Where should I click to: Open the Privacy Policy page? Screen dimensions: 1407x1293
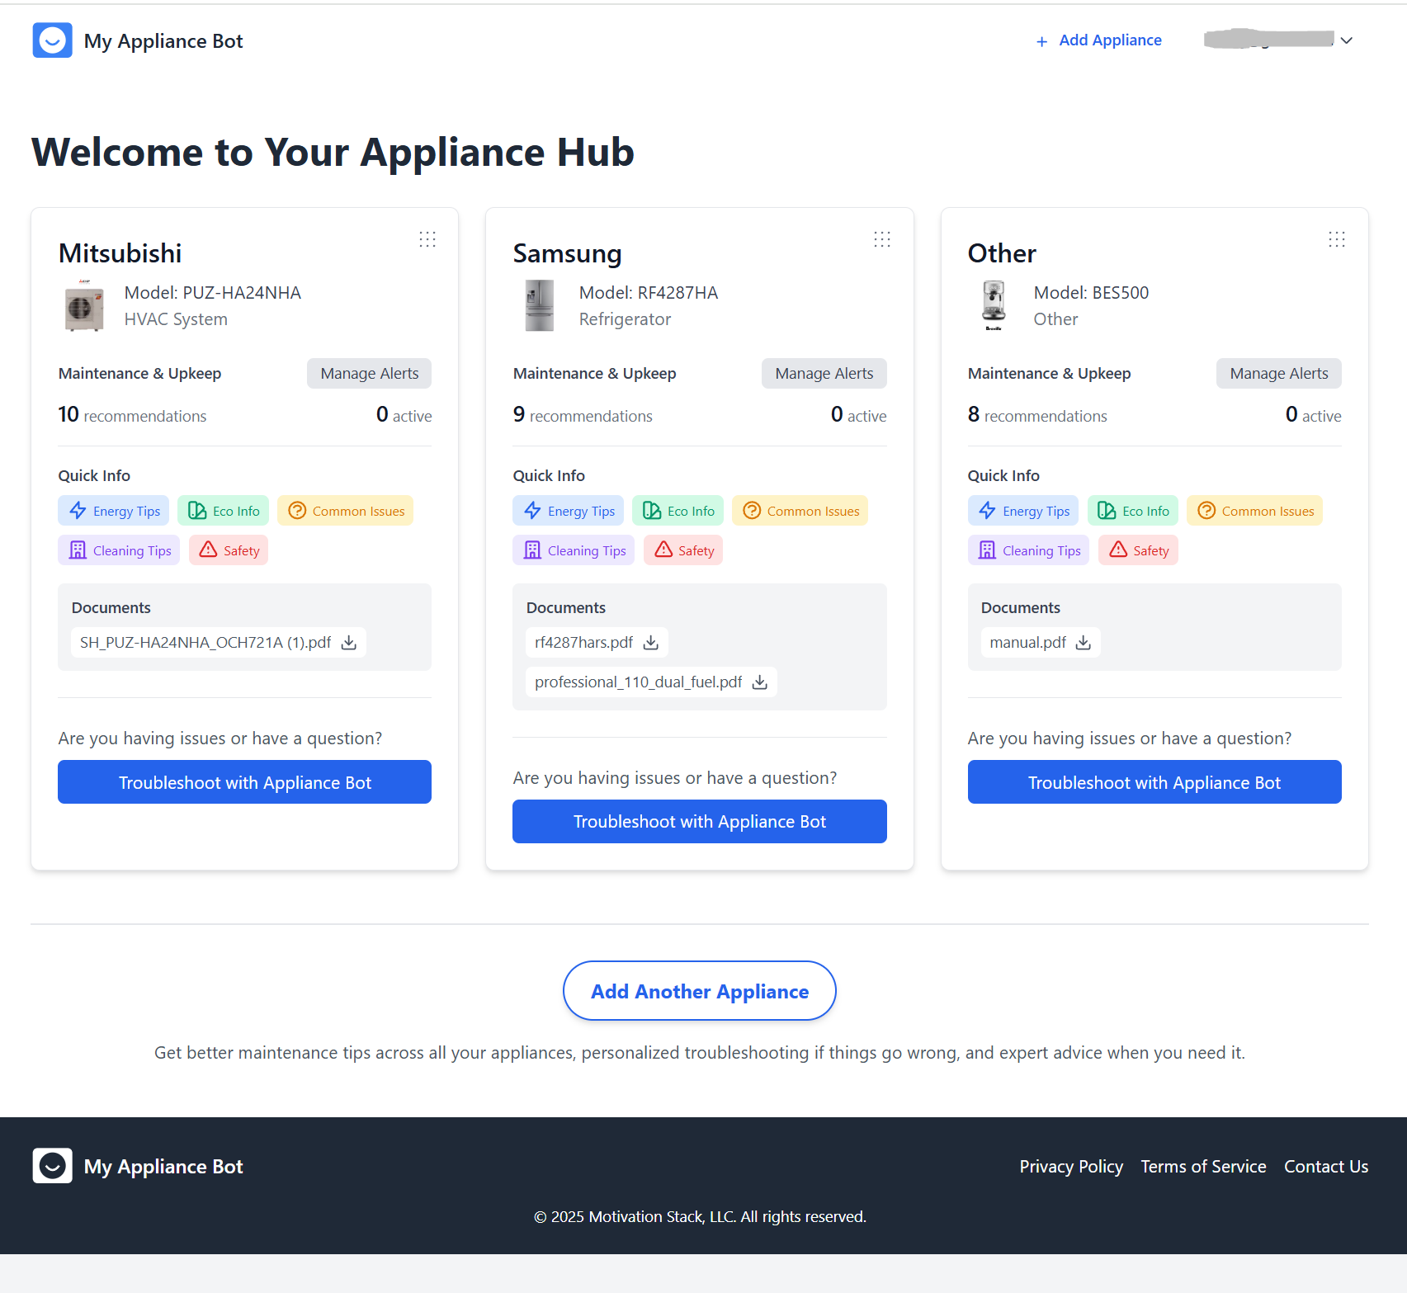[1071, 1166]
